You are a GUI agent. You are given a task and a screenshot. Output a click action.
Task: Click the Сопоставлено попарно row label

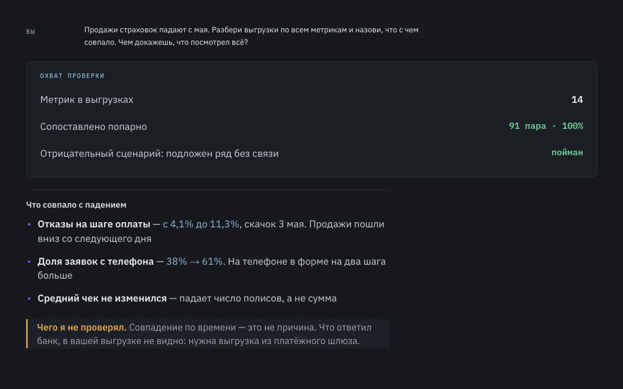coord(93,126)
